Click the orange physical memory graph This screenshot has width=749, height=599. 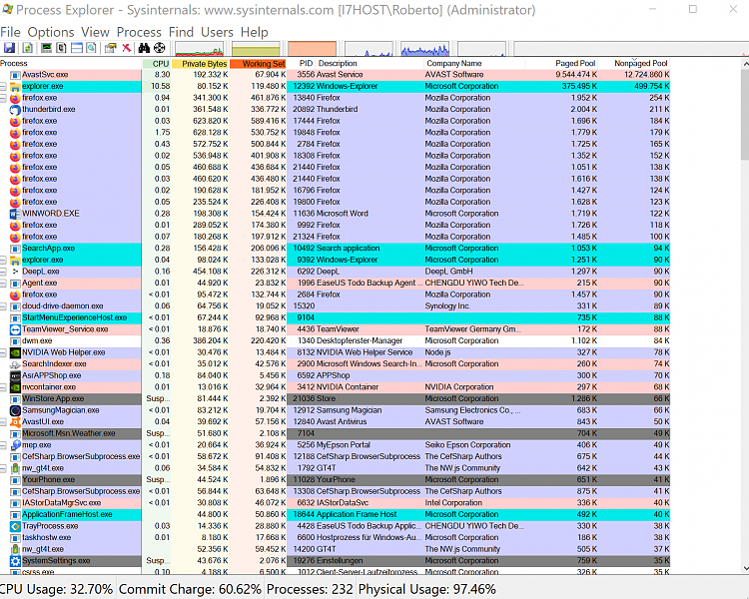312,49
